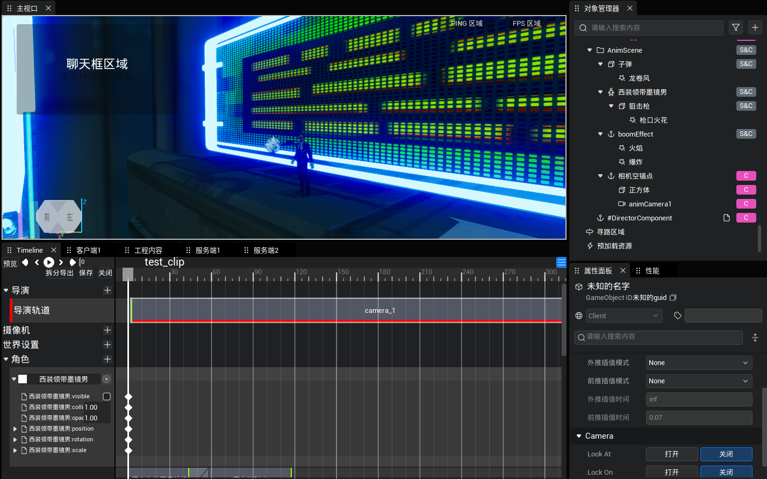Add a new track to 角色 group
The width and height of the screenshot is (767, 479).
point(107,359)
